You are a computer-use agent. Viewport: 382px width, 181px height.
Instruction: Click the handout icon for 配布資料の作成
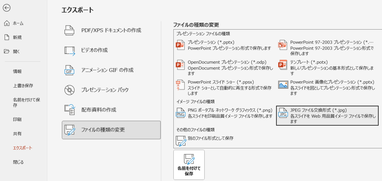pyautogui.click(x=70, y=110)
